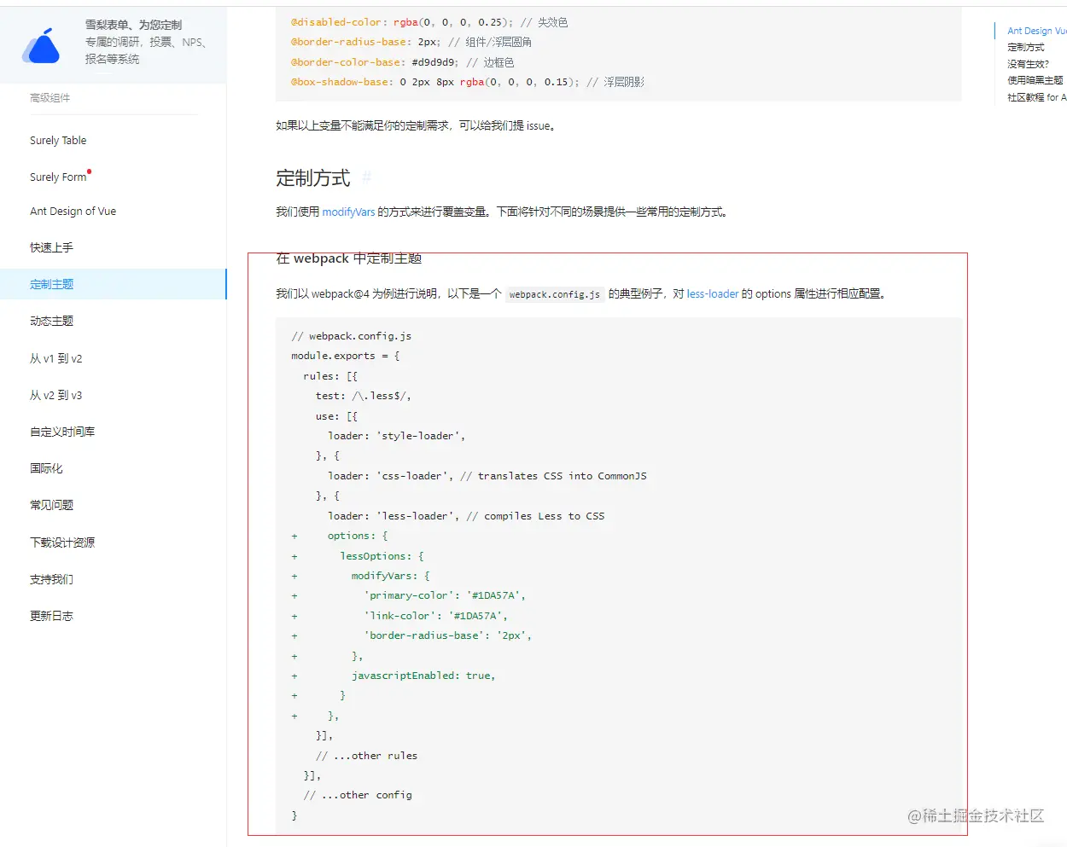Go to 快速上手 page
Viewport: 1067px width, 847px height.
coord(51,247)
